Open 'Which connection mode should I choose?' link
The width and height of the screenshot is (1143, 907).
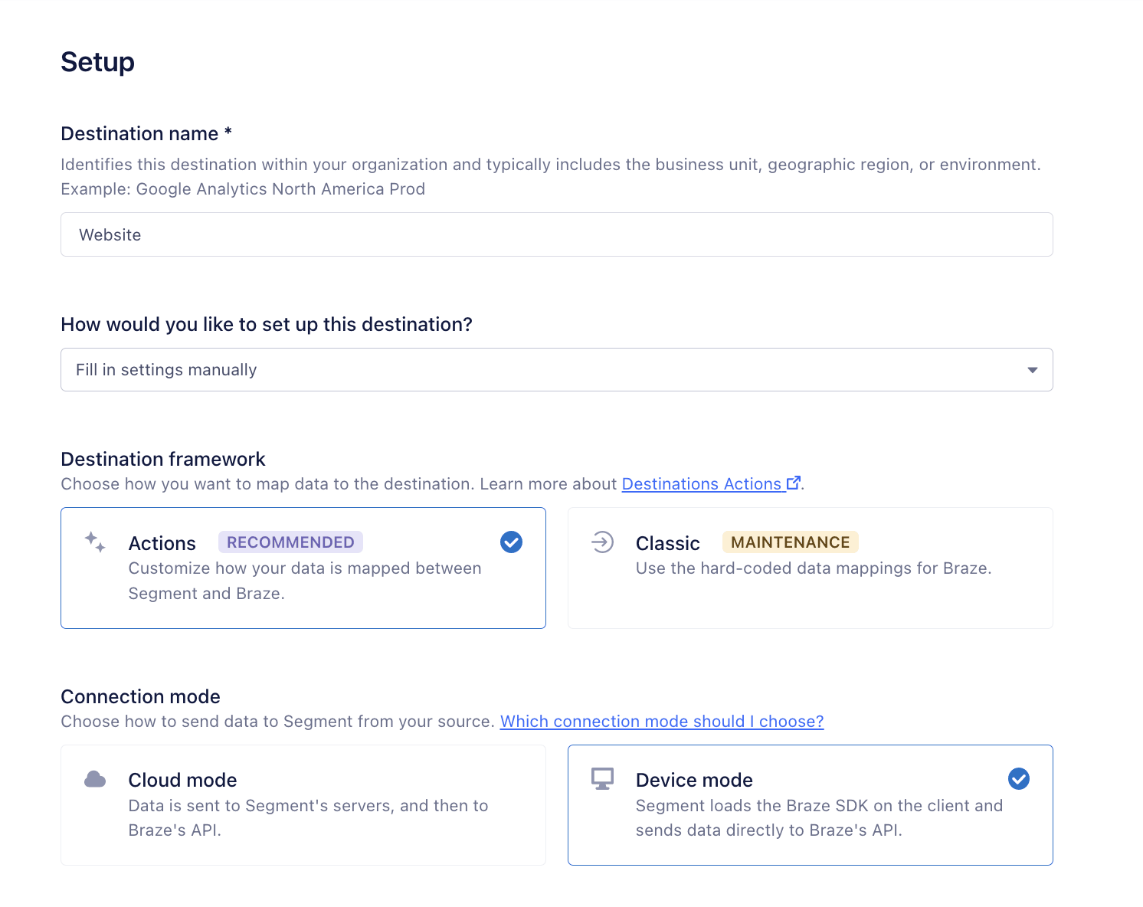pos(661,722)
